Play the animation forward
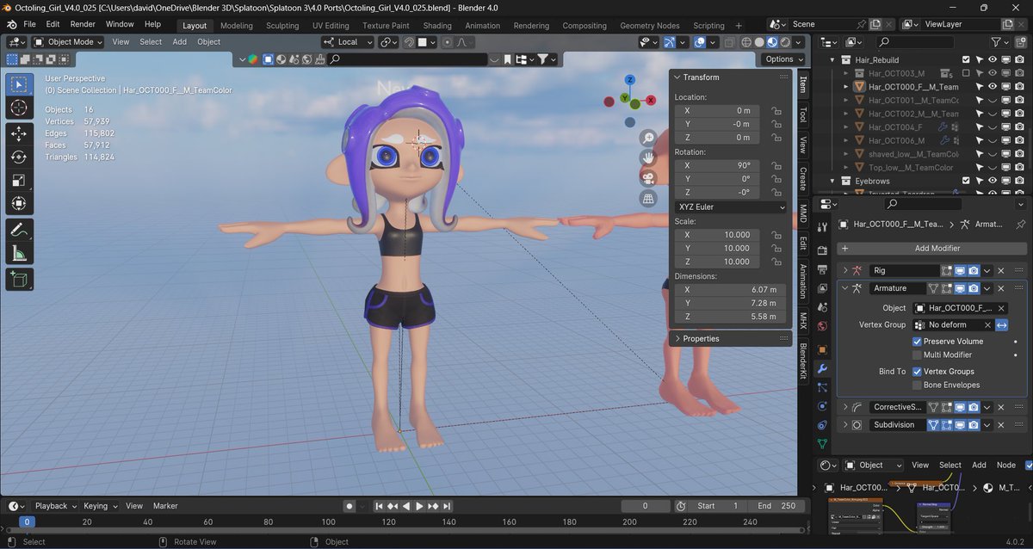This screenshot has width=1033, height=549. pyautogui.click(x=419, y=506)
